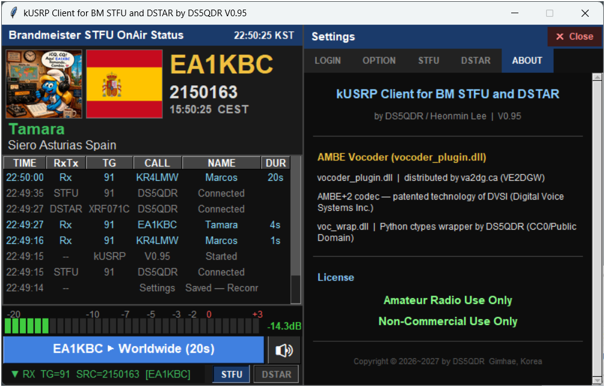Click the TG column header

pos(109,163)
